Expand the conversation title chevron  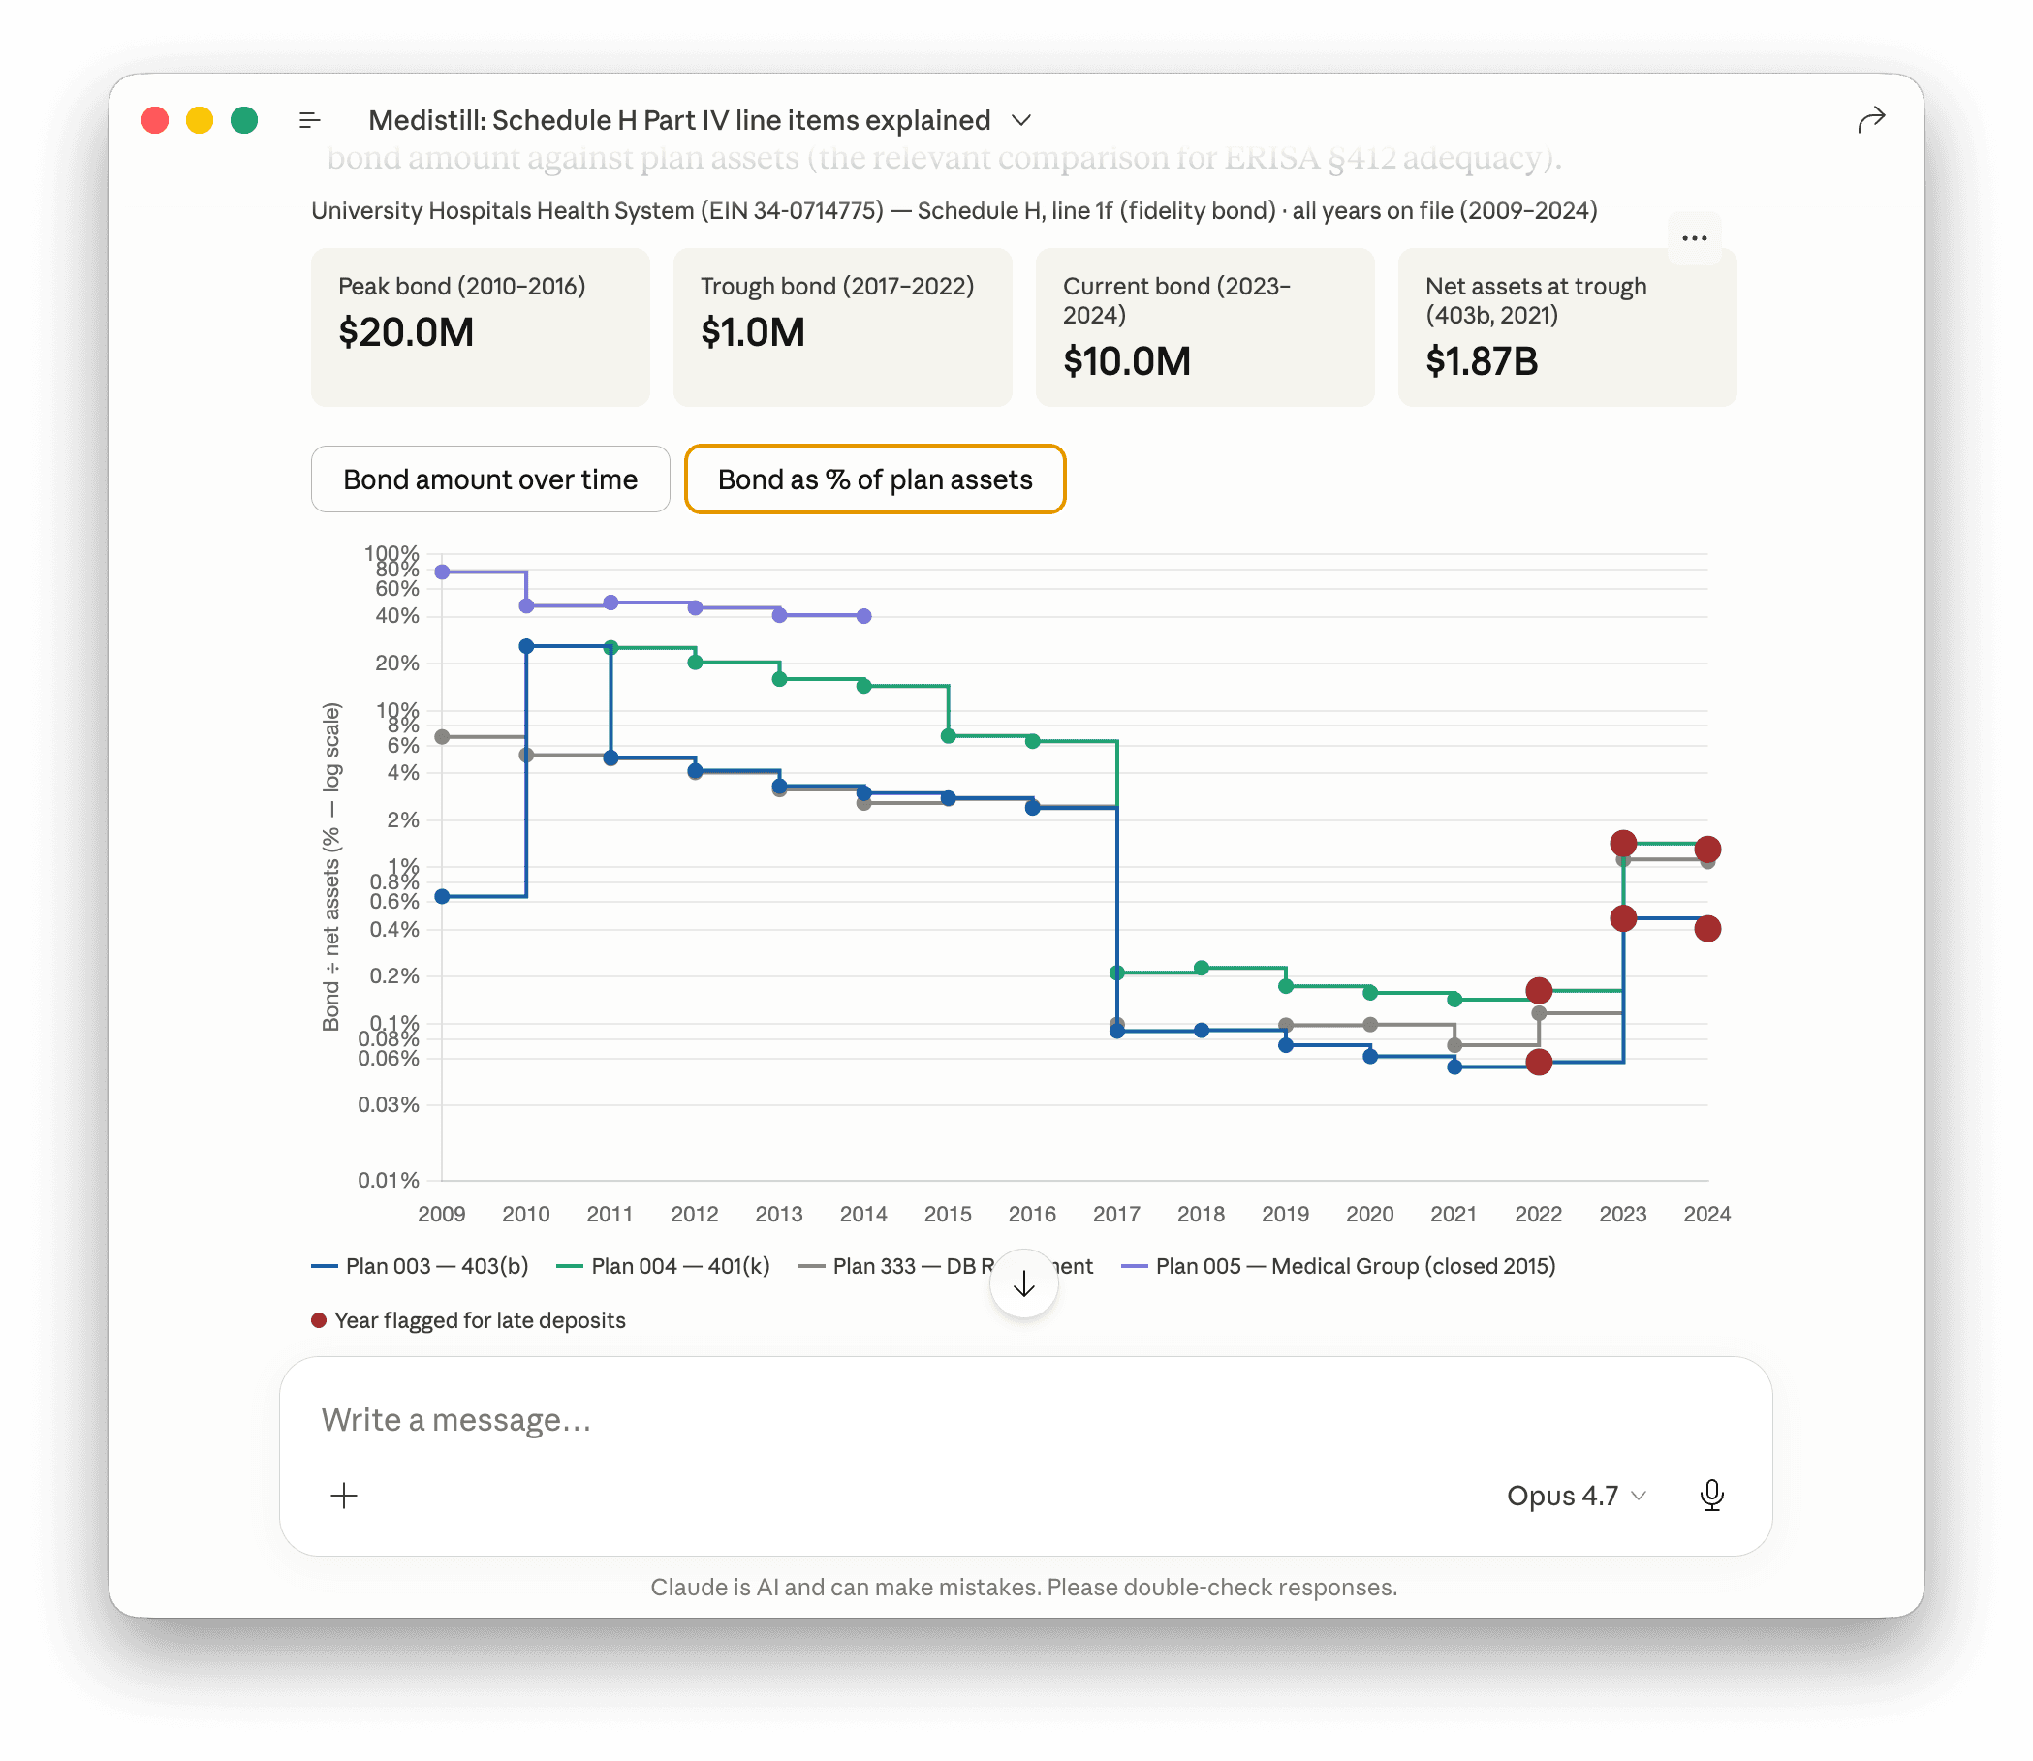pos(1021,120)
